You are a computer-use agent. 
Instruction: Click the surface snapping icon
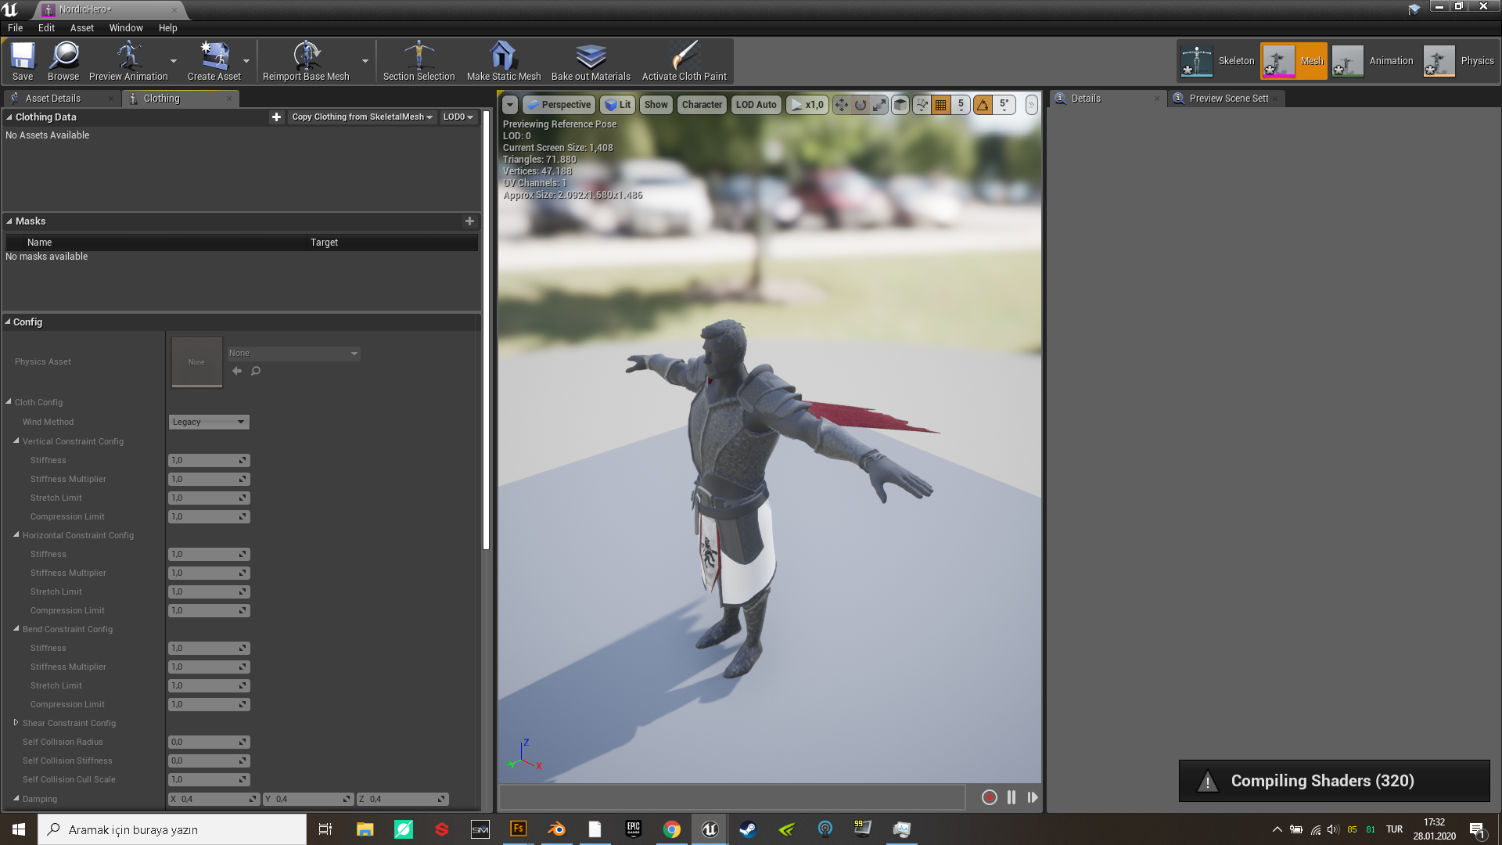tap(922, 105)
